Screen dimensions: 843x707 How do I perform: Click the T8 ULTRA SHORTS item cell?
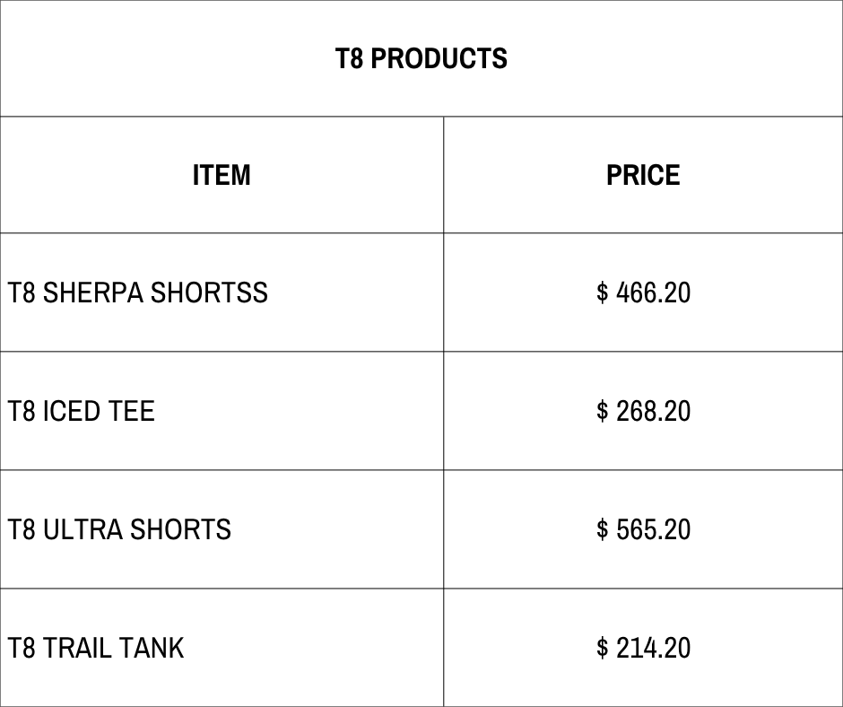click(x=222, y=529)
